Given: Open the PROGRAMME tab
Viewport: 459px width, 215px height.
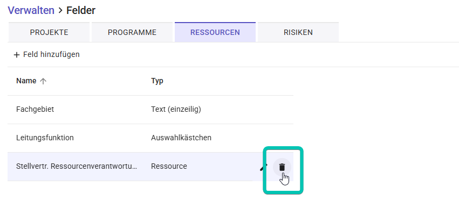Looking at the screenshot, I should 132,32.
